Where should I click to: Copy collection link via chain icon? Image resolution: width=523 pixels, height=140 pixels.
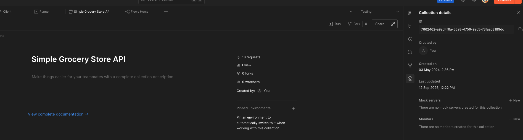[x=393, y=24]
